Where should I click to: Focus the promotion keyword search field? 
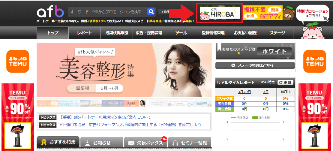pyautogui.click(x=107, y=12)
